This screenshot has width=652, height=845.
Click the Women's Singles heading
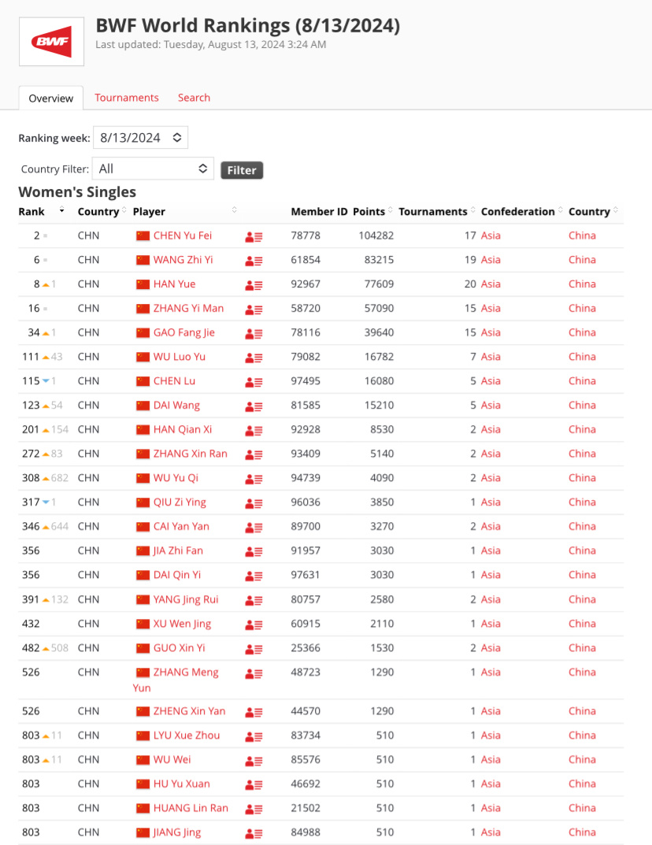(77, 192)
